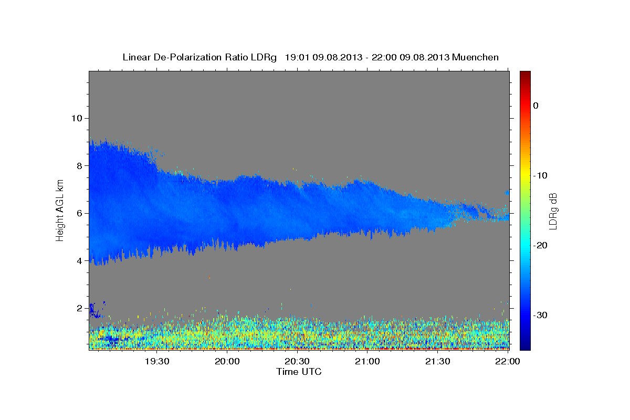Select the 21:30 time tick label
This screenshot has width=630, height=420.
click(437, 361)
